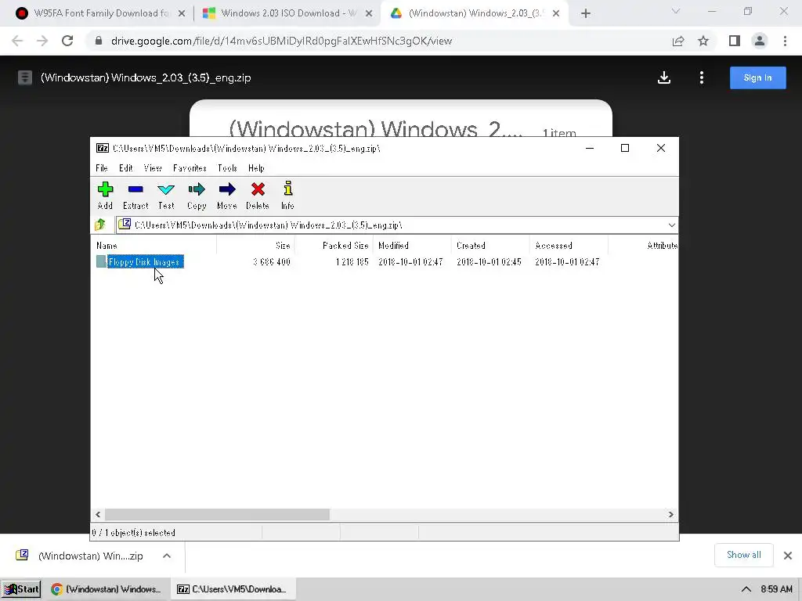
Task: Bookmark this page with the star icon
Action: pyautogui.click(x=703, y=41)
